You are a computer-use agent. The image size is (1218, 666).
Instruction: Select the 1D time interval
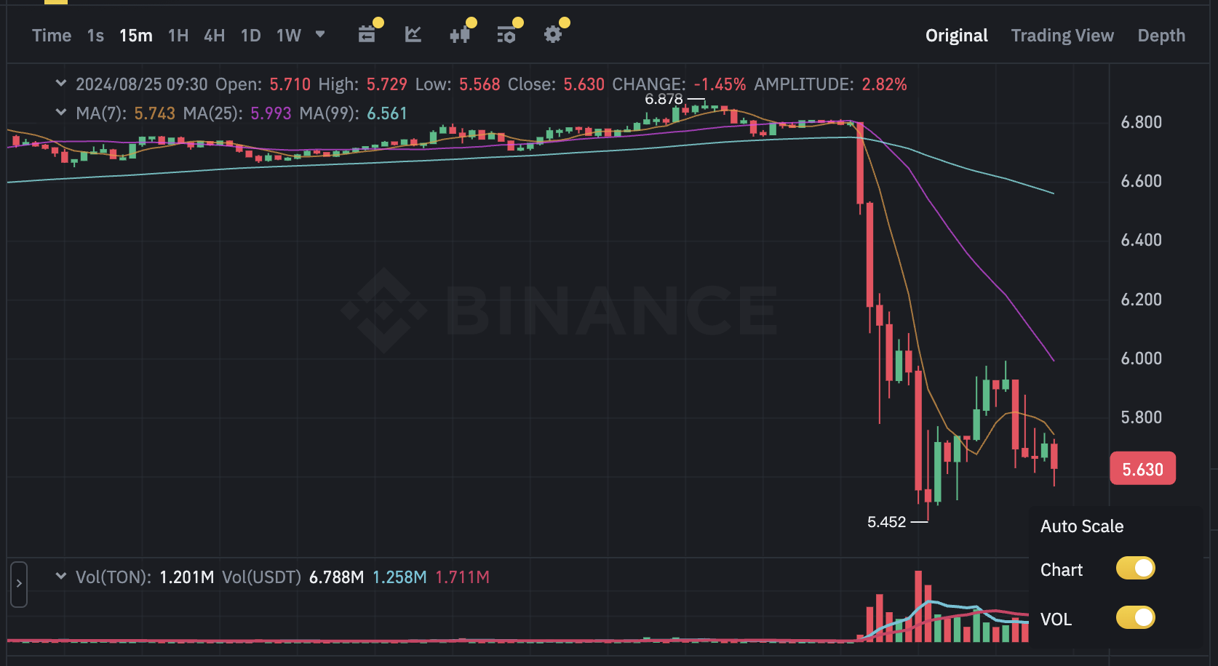click(250, 36)
